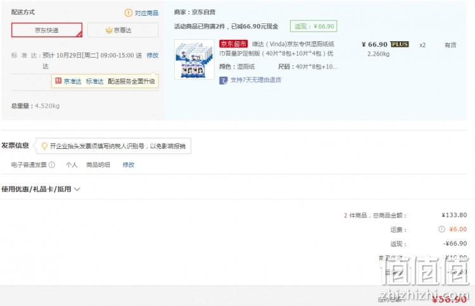Click the info icon beside 运费 amount

point(441,229)
